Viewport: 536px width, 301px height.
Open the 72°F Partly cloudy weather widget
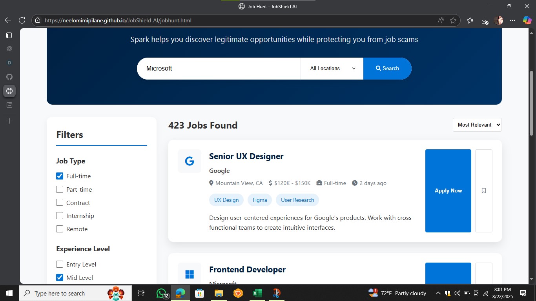(397, 293)
